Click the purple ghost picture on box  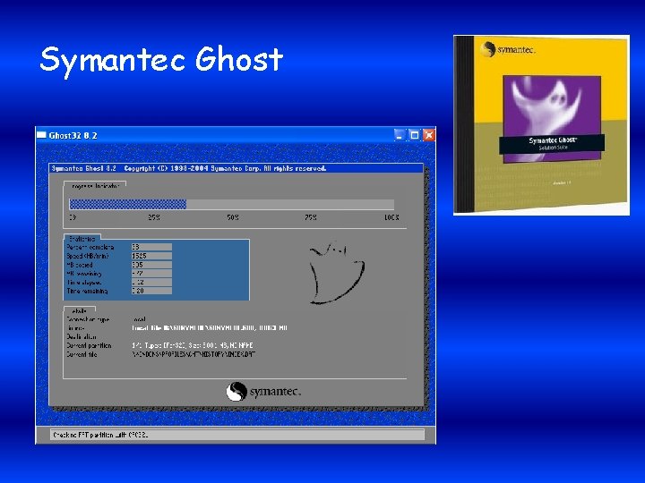(552, 118)
